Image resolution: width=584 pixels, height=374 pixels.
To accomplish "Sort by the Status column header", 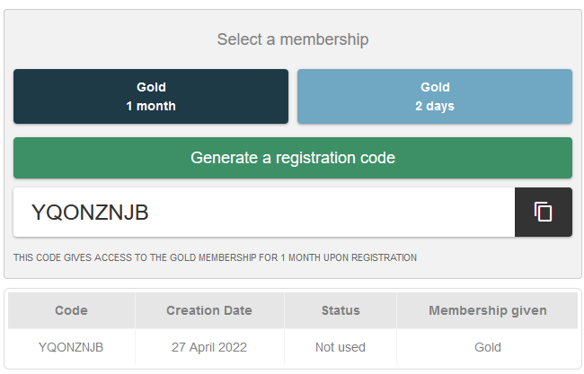I will pyautogui.click(x=341, y=310).
